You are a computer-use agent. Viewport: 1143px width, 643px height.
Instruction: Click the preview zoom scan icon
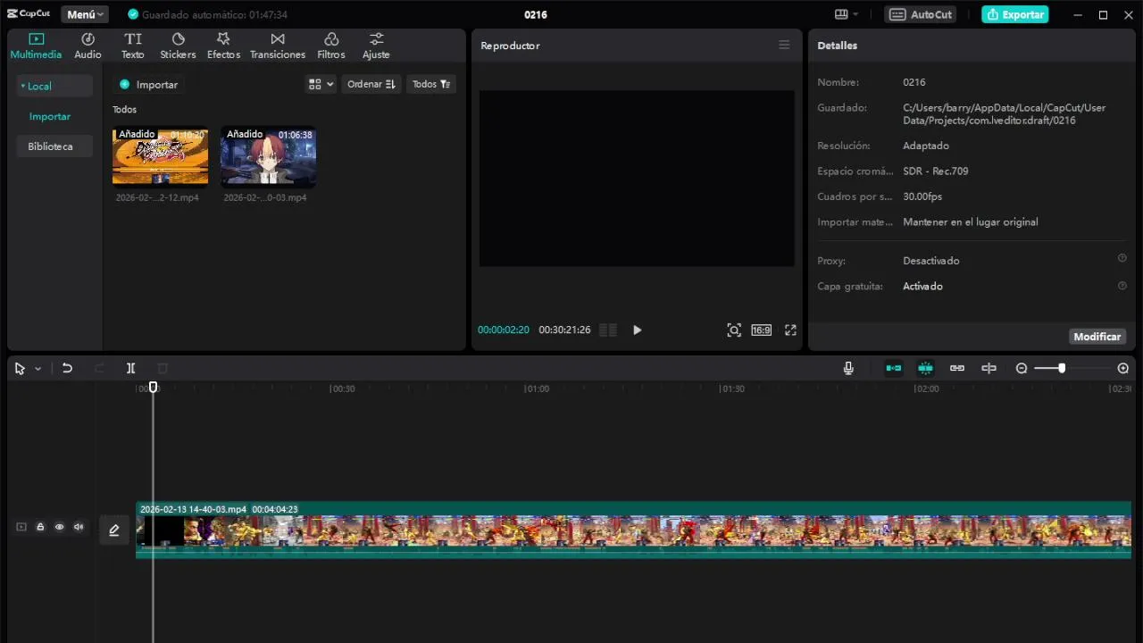click(x=734, y=330)
